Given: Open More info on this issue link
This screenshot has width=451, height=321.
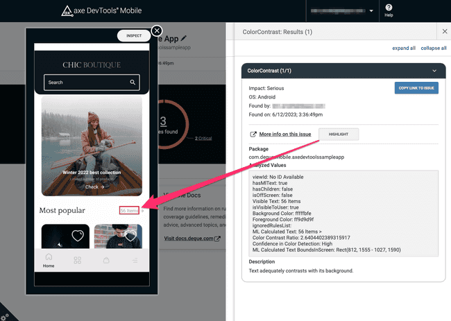Looking at the screenshot, I should [285, 134].
